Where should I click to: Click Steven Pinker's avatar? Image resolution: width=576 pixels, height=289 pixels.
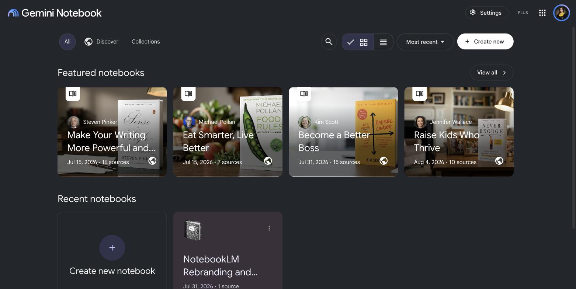point(73,122)
